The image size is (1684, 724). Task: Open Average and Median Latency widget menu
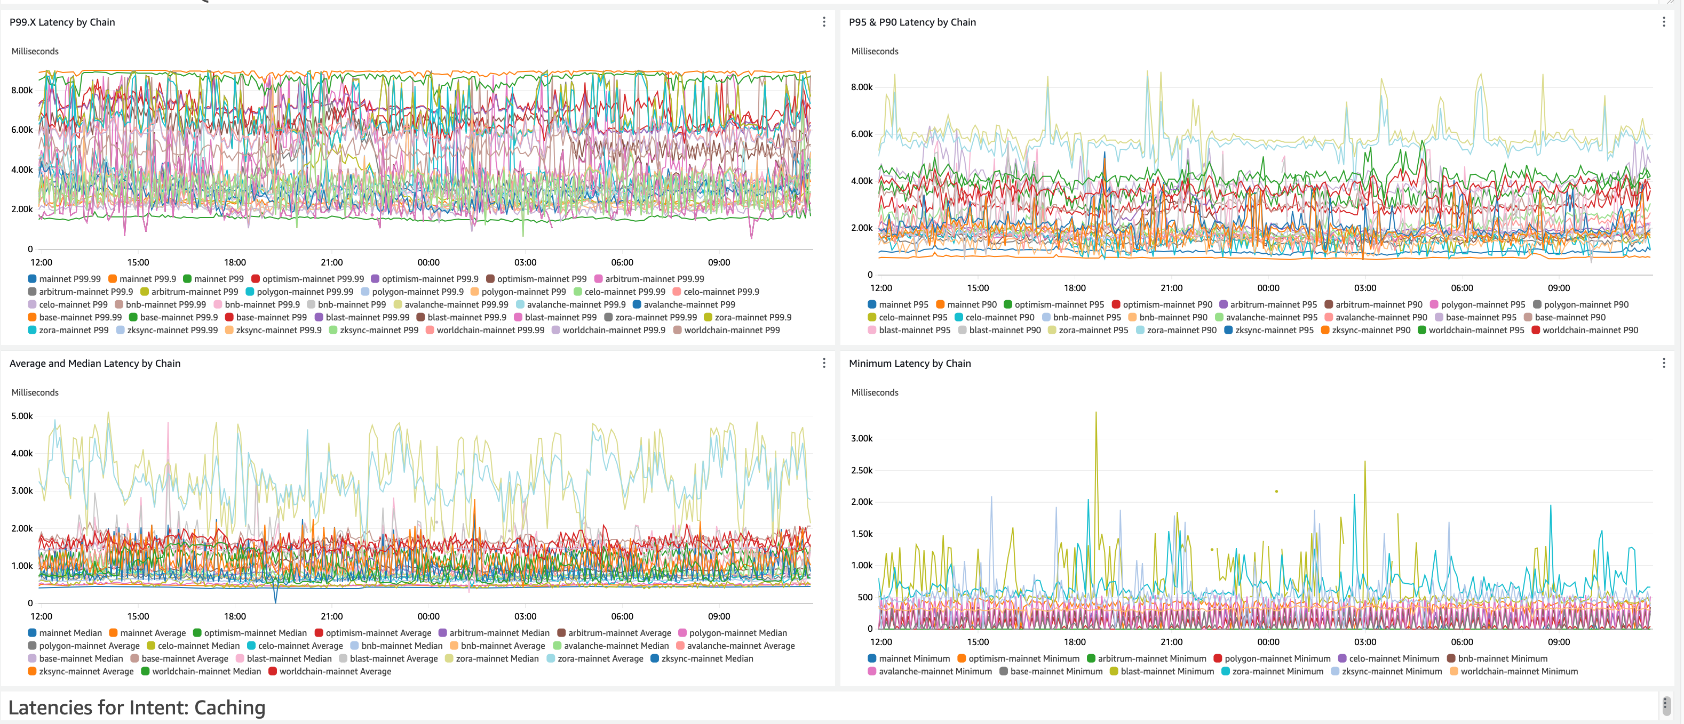tap(824, 363)
